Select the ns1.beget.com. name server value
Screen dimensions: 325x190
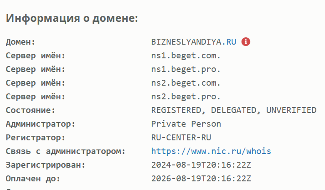pos(186,56)
